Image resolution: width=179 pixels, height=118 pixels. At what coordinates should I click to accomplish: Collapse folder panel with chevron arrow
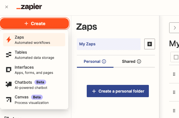174,28
